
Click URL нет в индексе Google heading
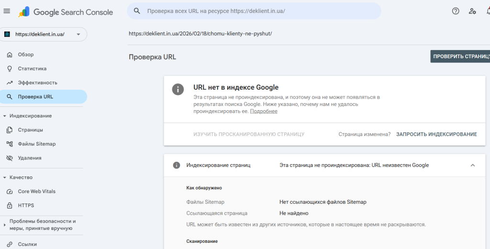(x=236, y=87)
